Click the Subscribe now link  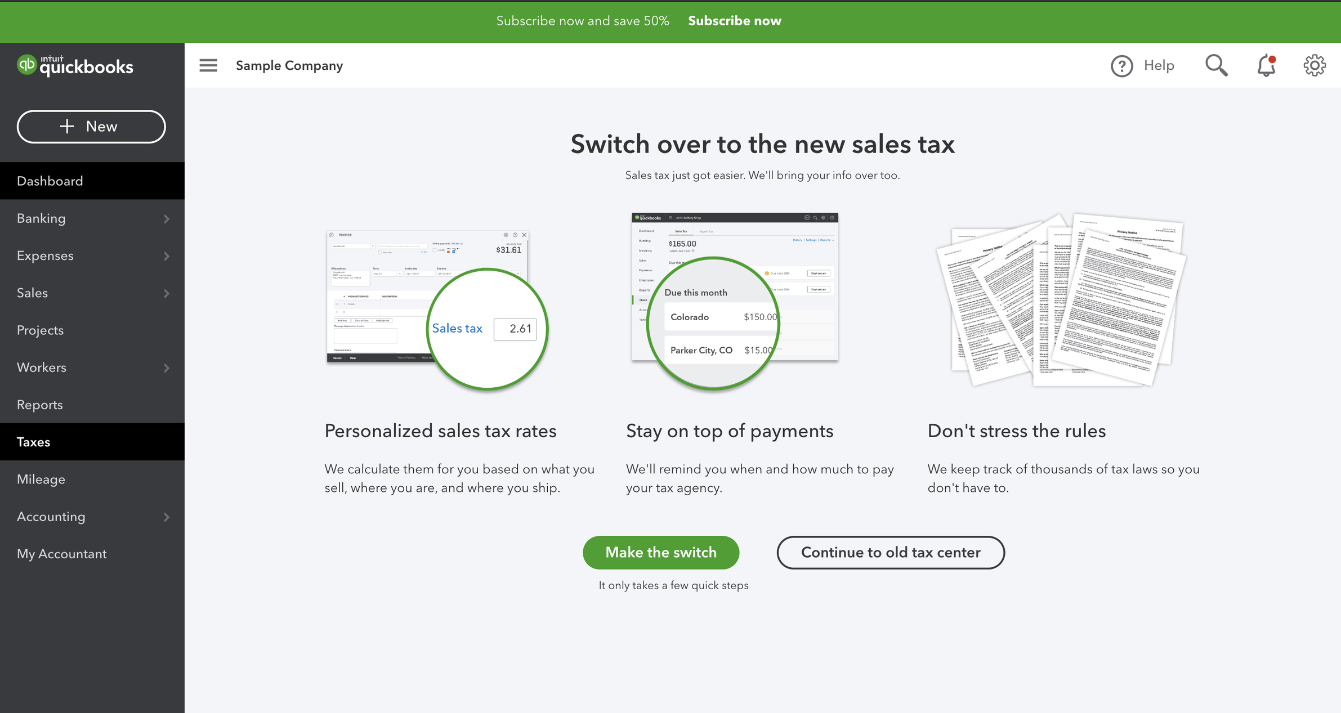(x=735, y=21)
